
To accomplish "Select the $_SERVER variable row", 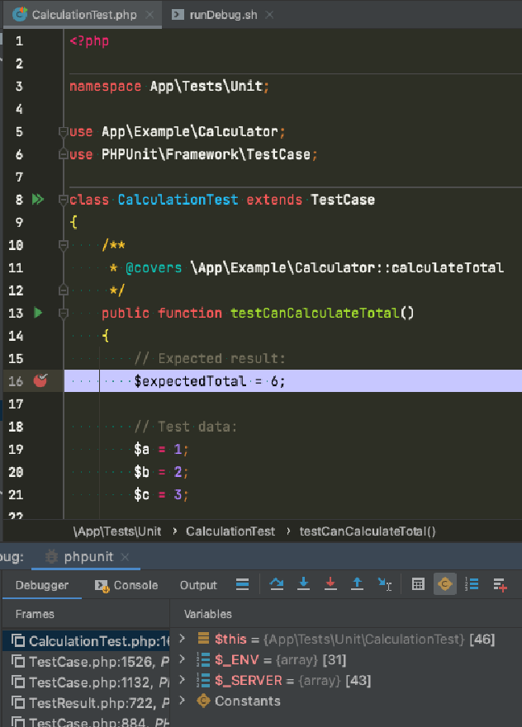I will click(346, 680).
